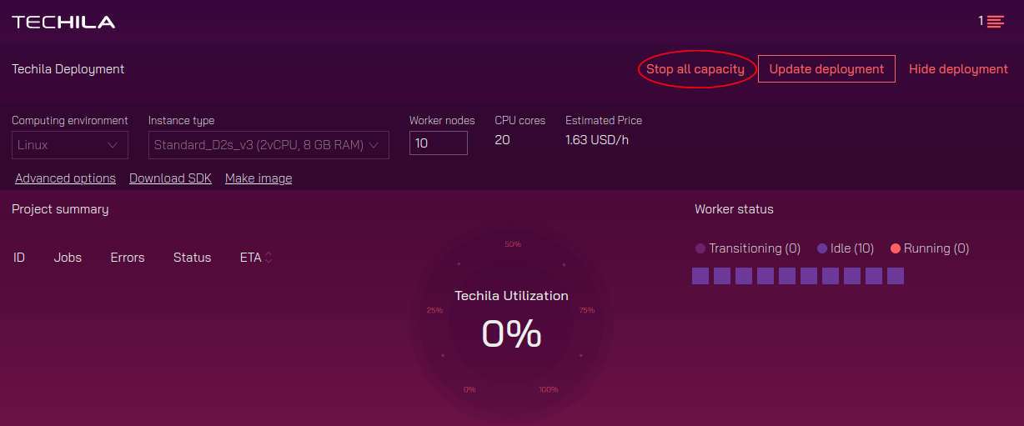Screen dimensions: 1024x426
Task: Select the last idle worker square
Action: point(896,276)
